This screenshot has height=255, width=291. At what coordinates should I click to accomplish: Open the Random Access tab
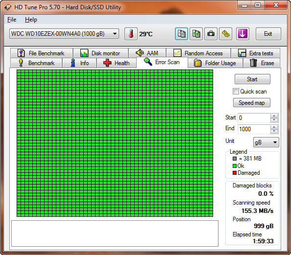click(198, 53)
